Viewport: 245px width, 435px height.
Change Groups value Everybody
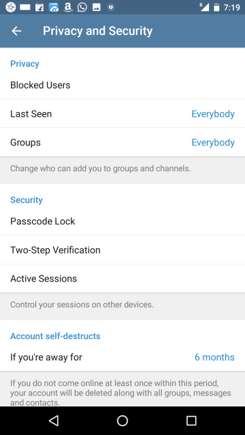pyautogui.click(x=213, y=143)
